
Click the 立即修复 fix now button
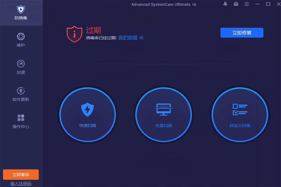[x=242, y=33]
